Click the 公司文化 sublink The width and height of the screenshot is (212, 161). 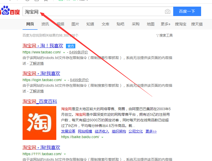(x=136, y=131)
